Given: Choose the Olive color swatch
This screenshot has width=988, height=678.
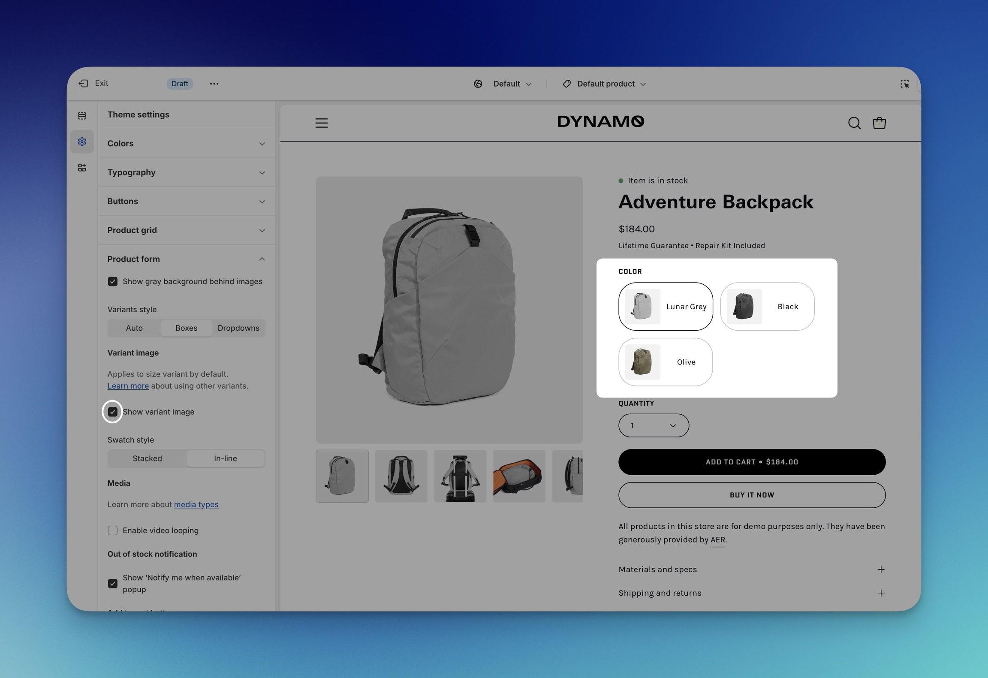Looking at the screenshot, I should [x=665, y=362].
